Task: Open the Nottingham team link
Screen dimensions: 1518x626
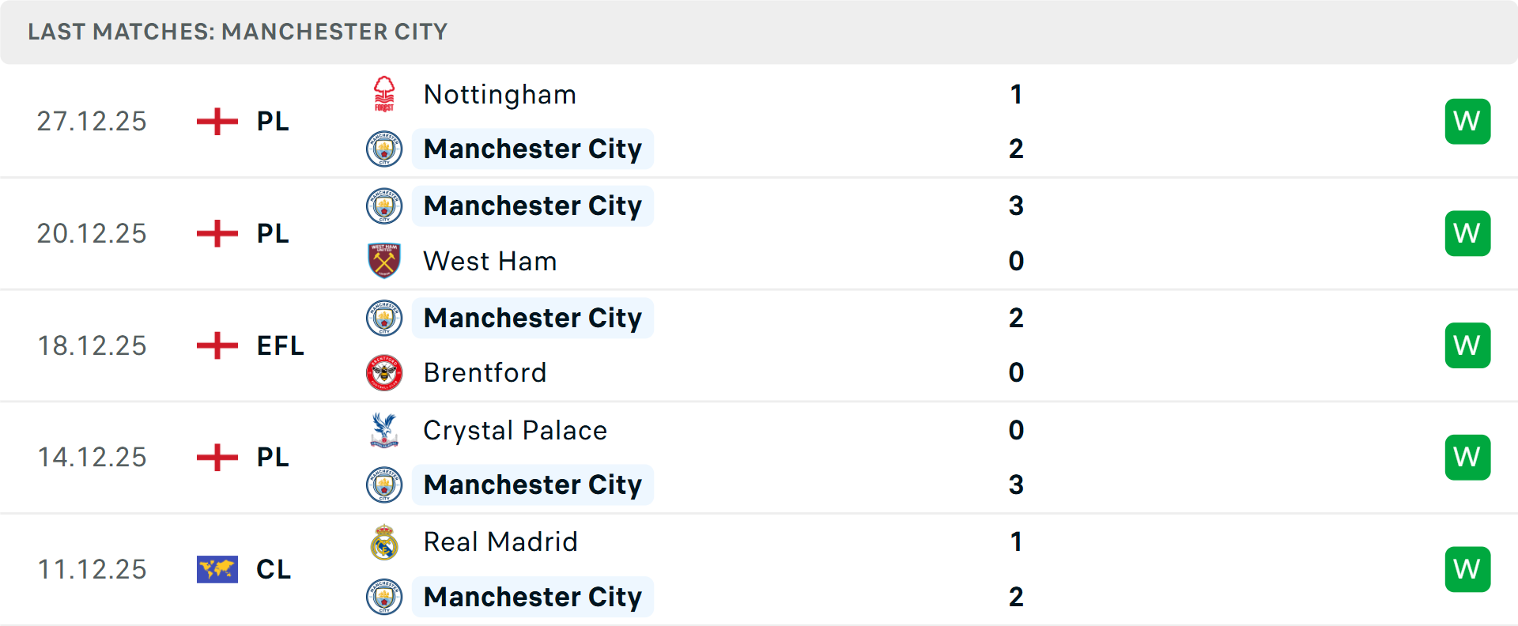Action: [500, 94]
